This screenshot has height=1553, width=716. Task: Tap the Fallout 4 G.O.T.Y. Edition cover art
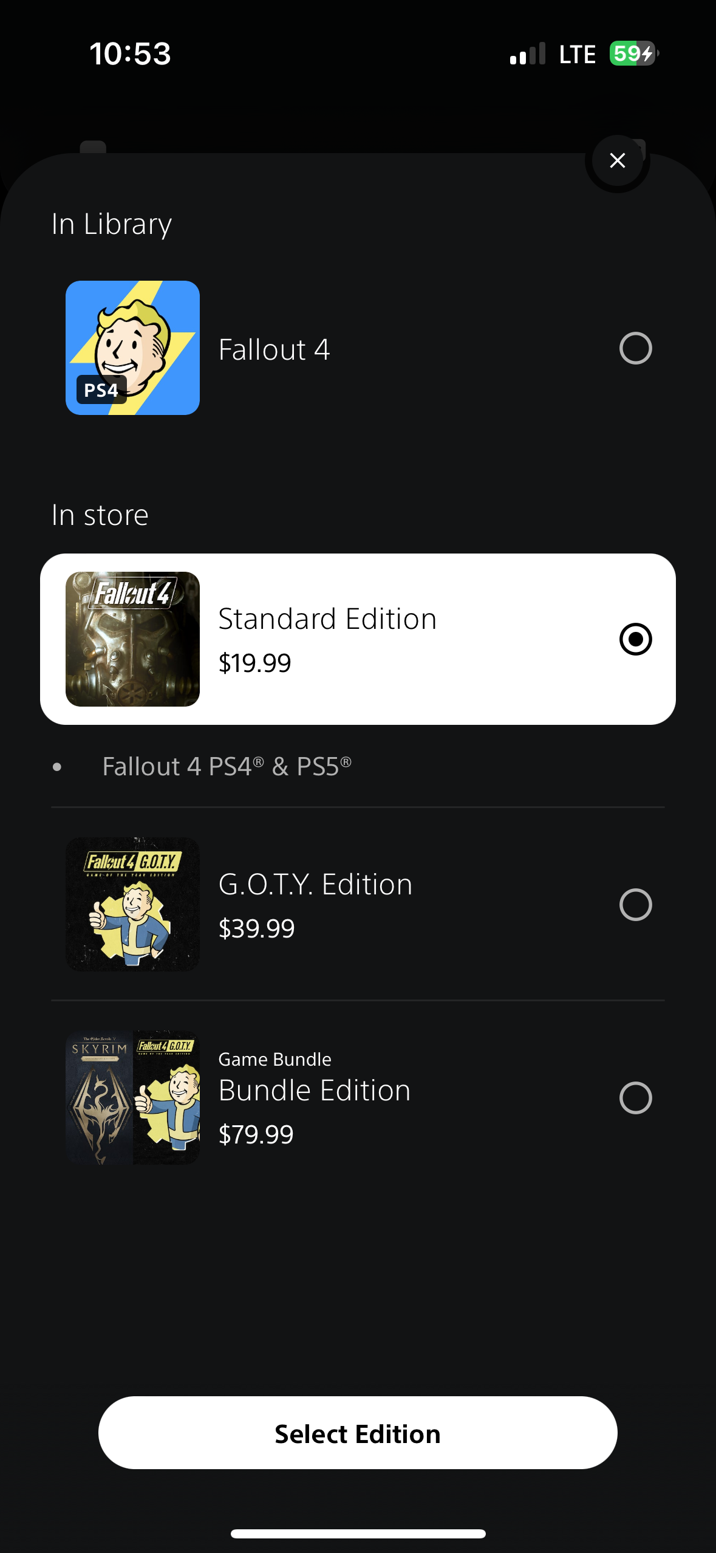point(132,904)
